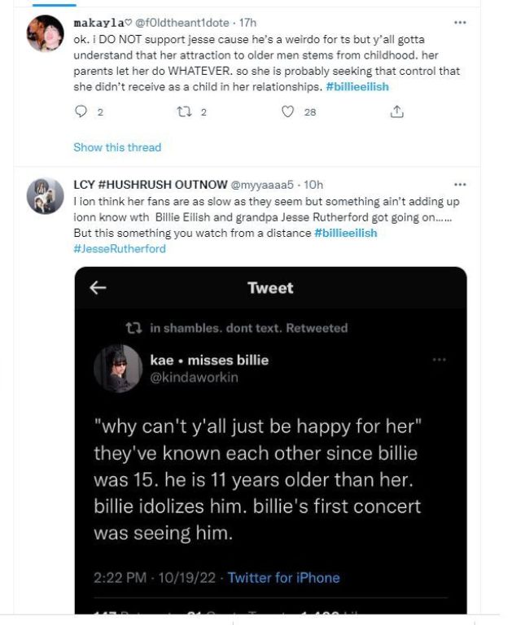The height and width of the screenshot is (625, 525).
Task: Open kae's avatar in embedded tweet
Action: point(118,368)
